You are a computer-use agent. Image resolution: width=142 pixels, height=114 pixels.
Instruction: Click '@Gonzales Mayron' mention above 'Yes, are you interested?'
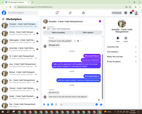coord(92,56)
